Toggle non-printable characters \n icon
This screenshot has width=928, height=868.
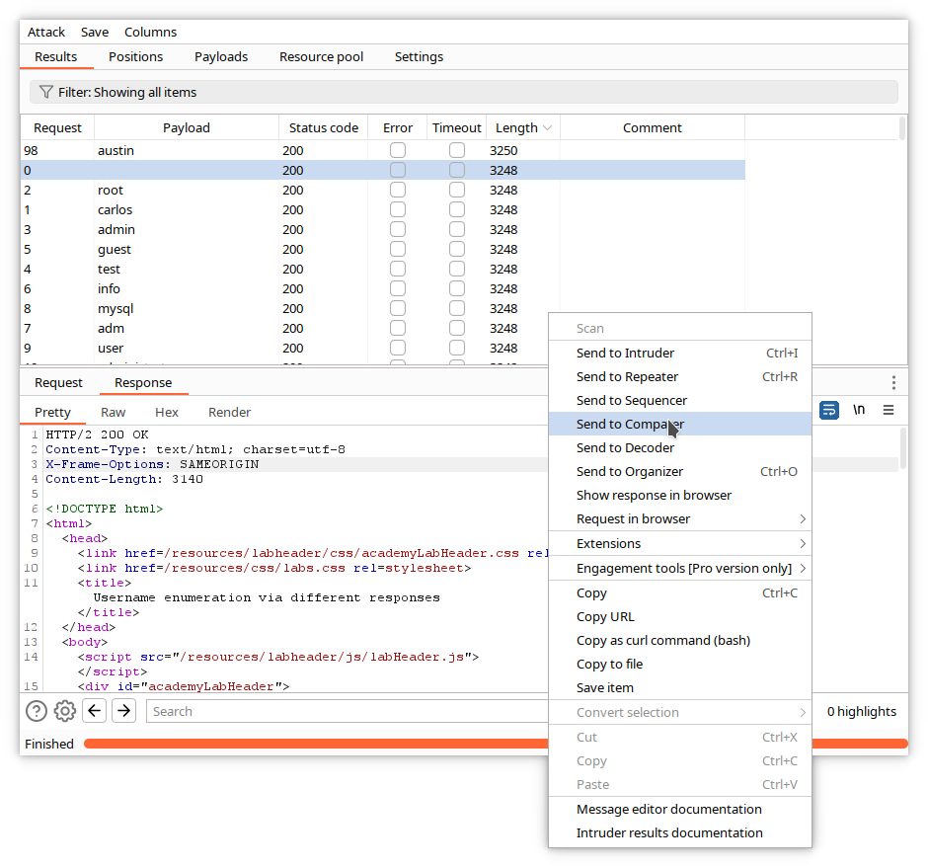(859, 410)
